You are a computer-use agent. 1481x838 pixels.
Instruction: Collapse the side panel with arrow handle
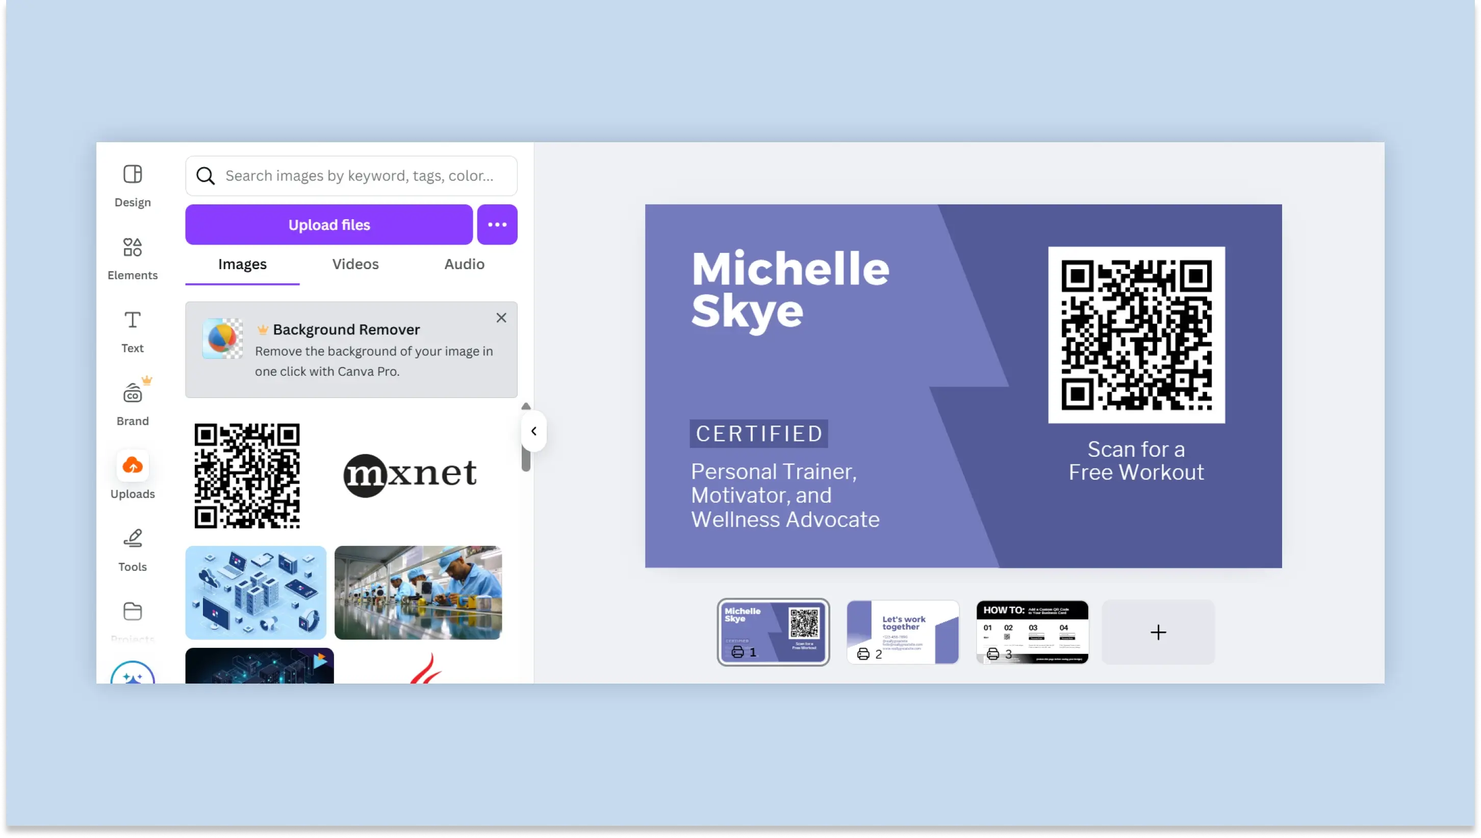coord(534,431)
